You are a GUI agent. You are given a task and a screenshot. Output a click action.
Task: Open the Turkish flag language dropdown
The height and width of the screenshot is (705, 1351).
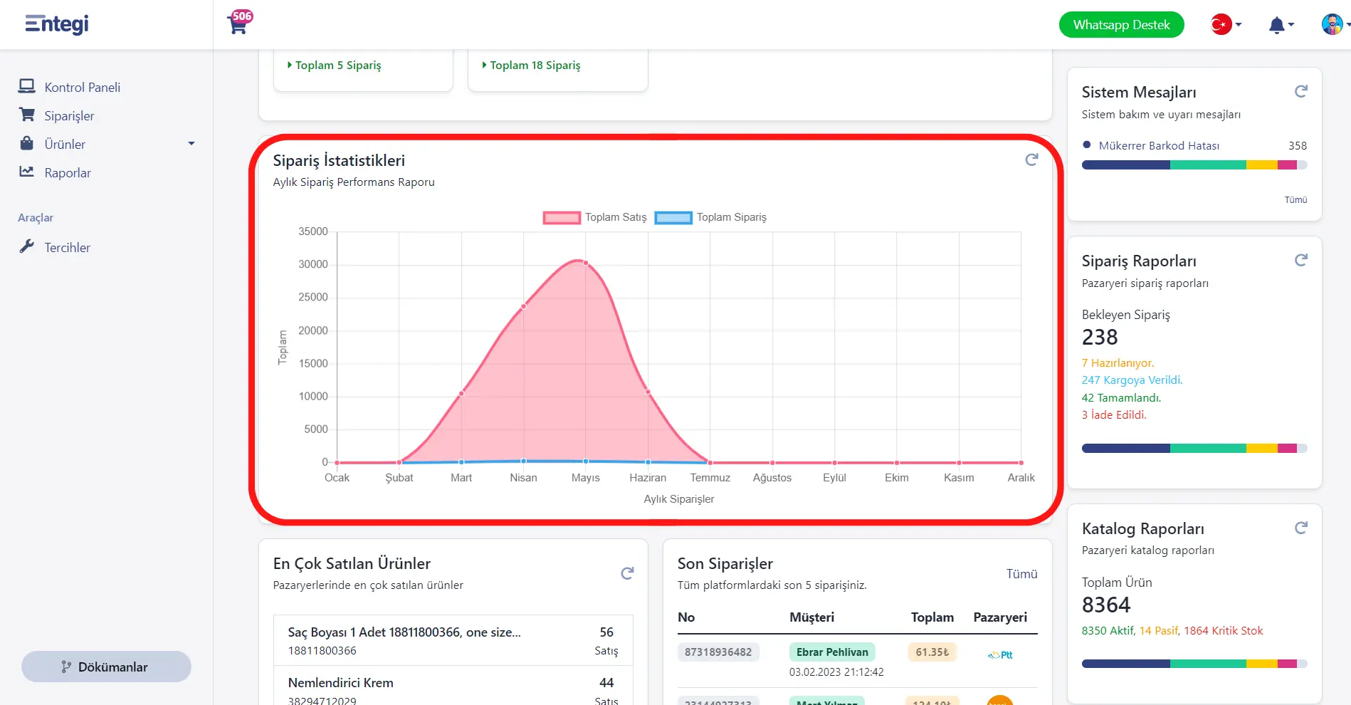point(1226,25)
